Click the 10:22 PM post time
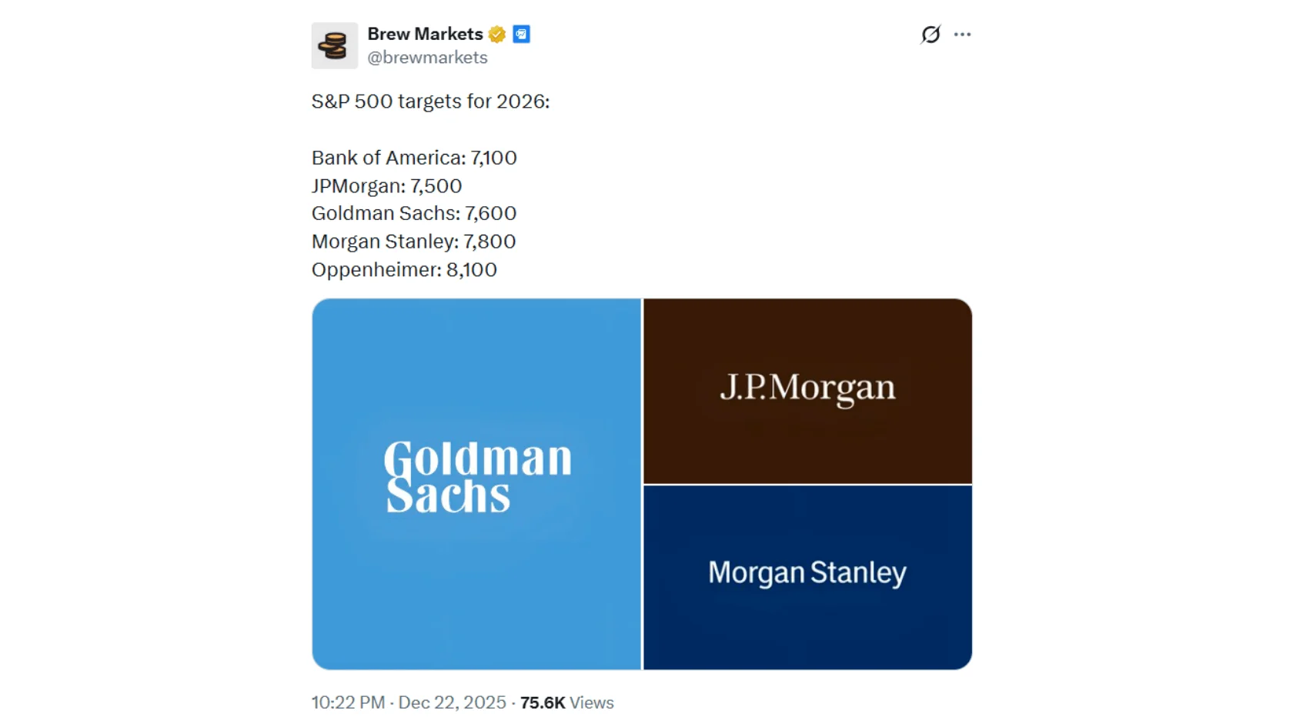The width and height of the screenshot is (1293, 727). tap(348, 702)
